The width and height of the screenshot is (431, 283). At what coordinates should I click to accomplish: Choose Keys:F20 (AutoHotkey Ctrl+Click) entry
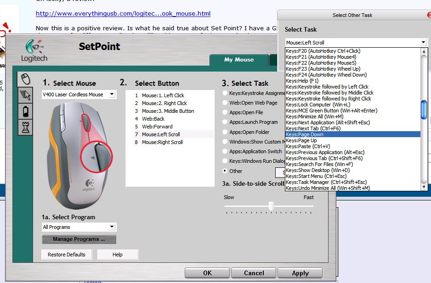click(x=353, y=51)
